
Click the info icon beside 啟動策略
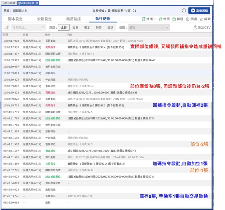[184, 11]
